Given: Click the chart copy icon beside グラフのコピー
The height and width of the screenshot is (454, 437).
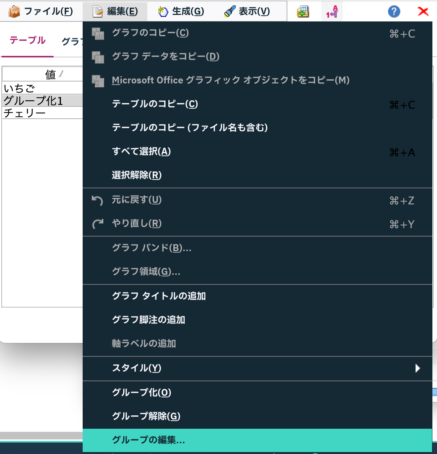Looking at the screenshot, I should (x=98, y=33).
